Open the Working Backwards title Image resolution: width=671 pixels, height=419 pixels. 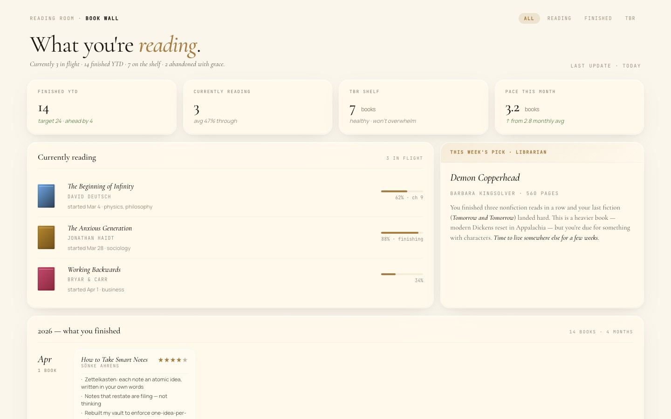[x=94, y=270]
